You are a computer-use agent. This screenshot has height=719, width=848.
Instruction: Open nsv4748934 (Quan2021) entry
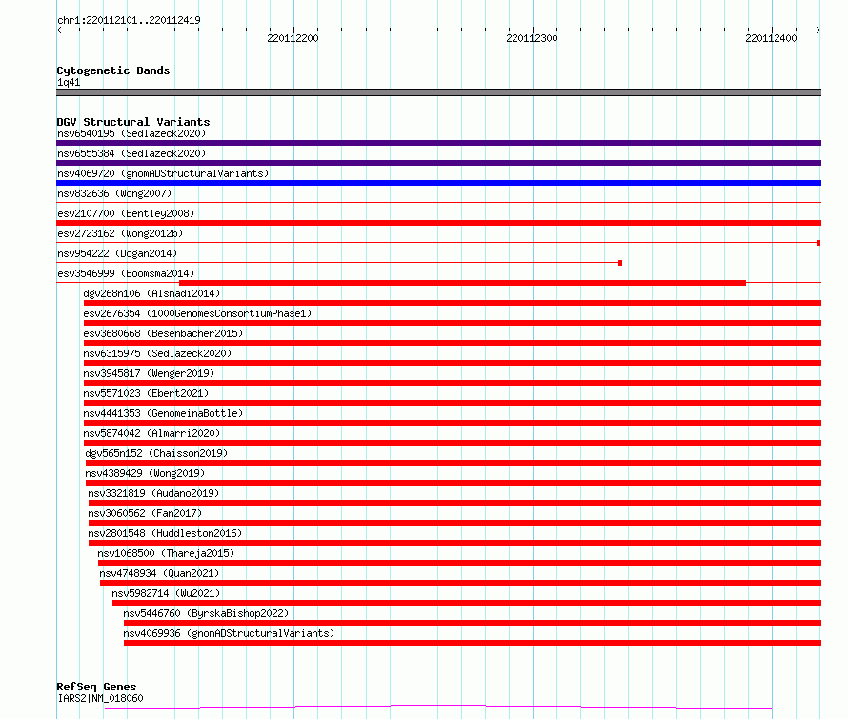click(159, 573)
